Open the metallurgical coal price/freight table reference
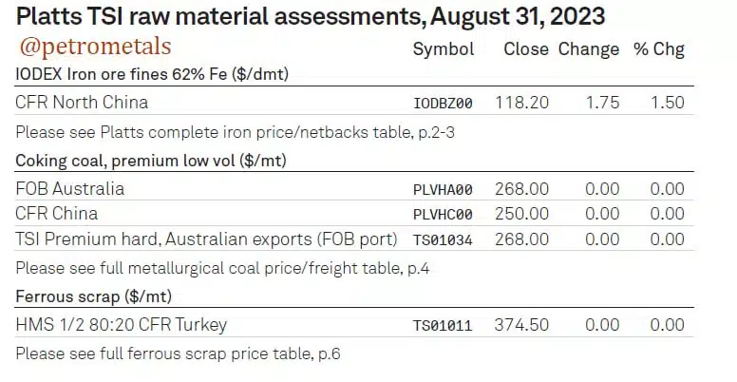The image size is (737, 382). (x=222, y=269)
